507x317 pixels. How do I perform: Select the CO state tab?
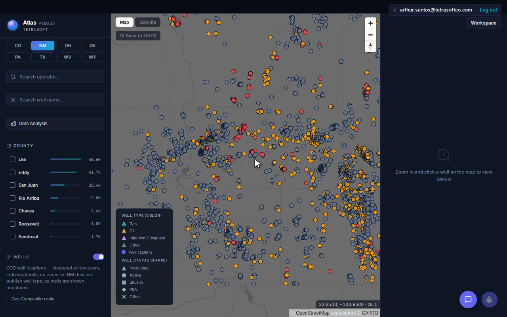[18, 46]
